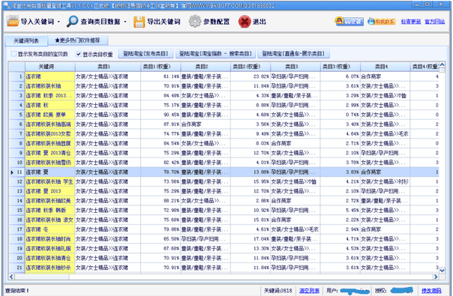Enable 显示发布类目的宝贝数 checkbox

pos(13,54)
